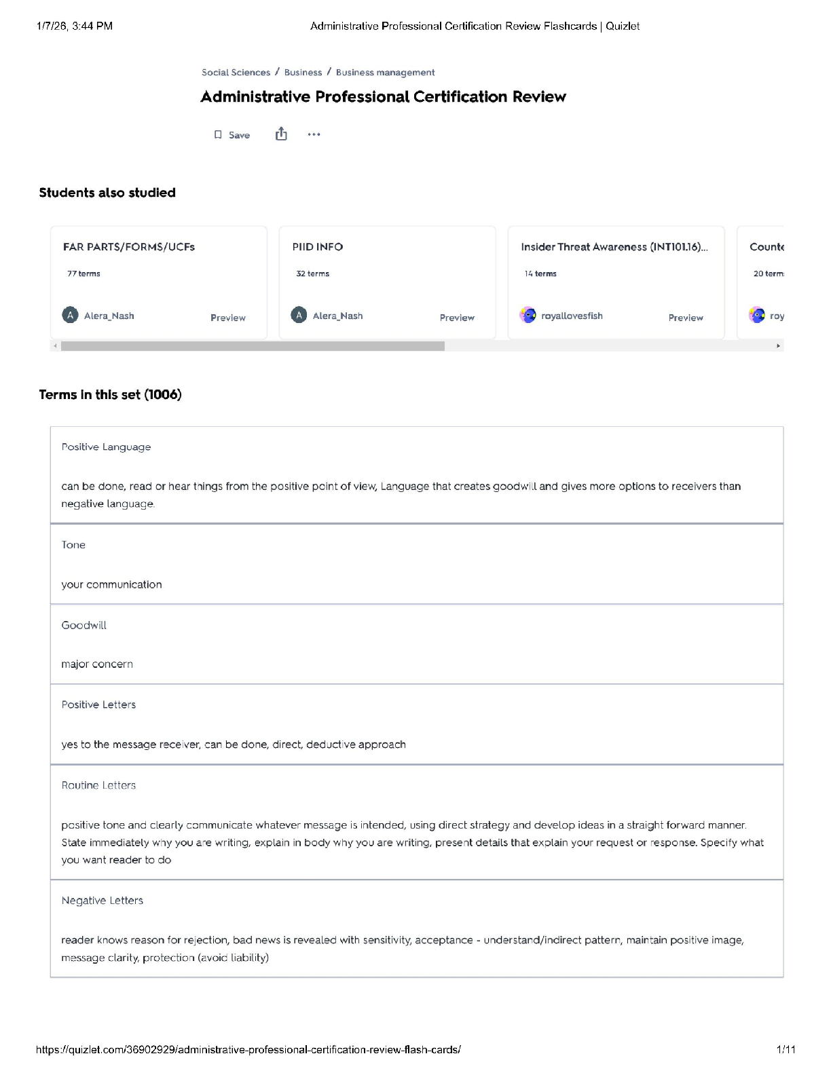
Task: Open Social Sciences breadcrumb link
Action: tap(236, 73)
